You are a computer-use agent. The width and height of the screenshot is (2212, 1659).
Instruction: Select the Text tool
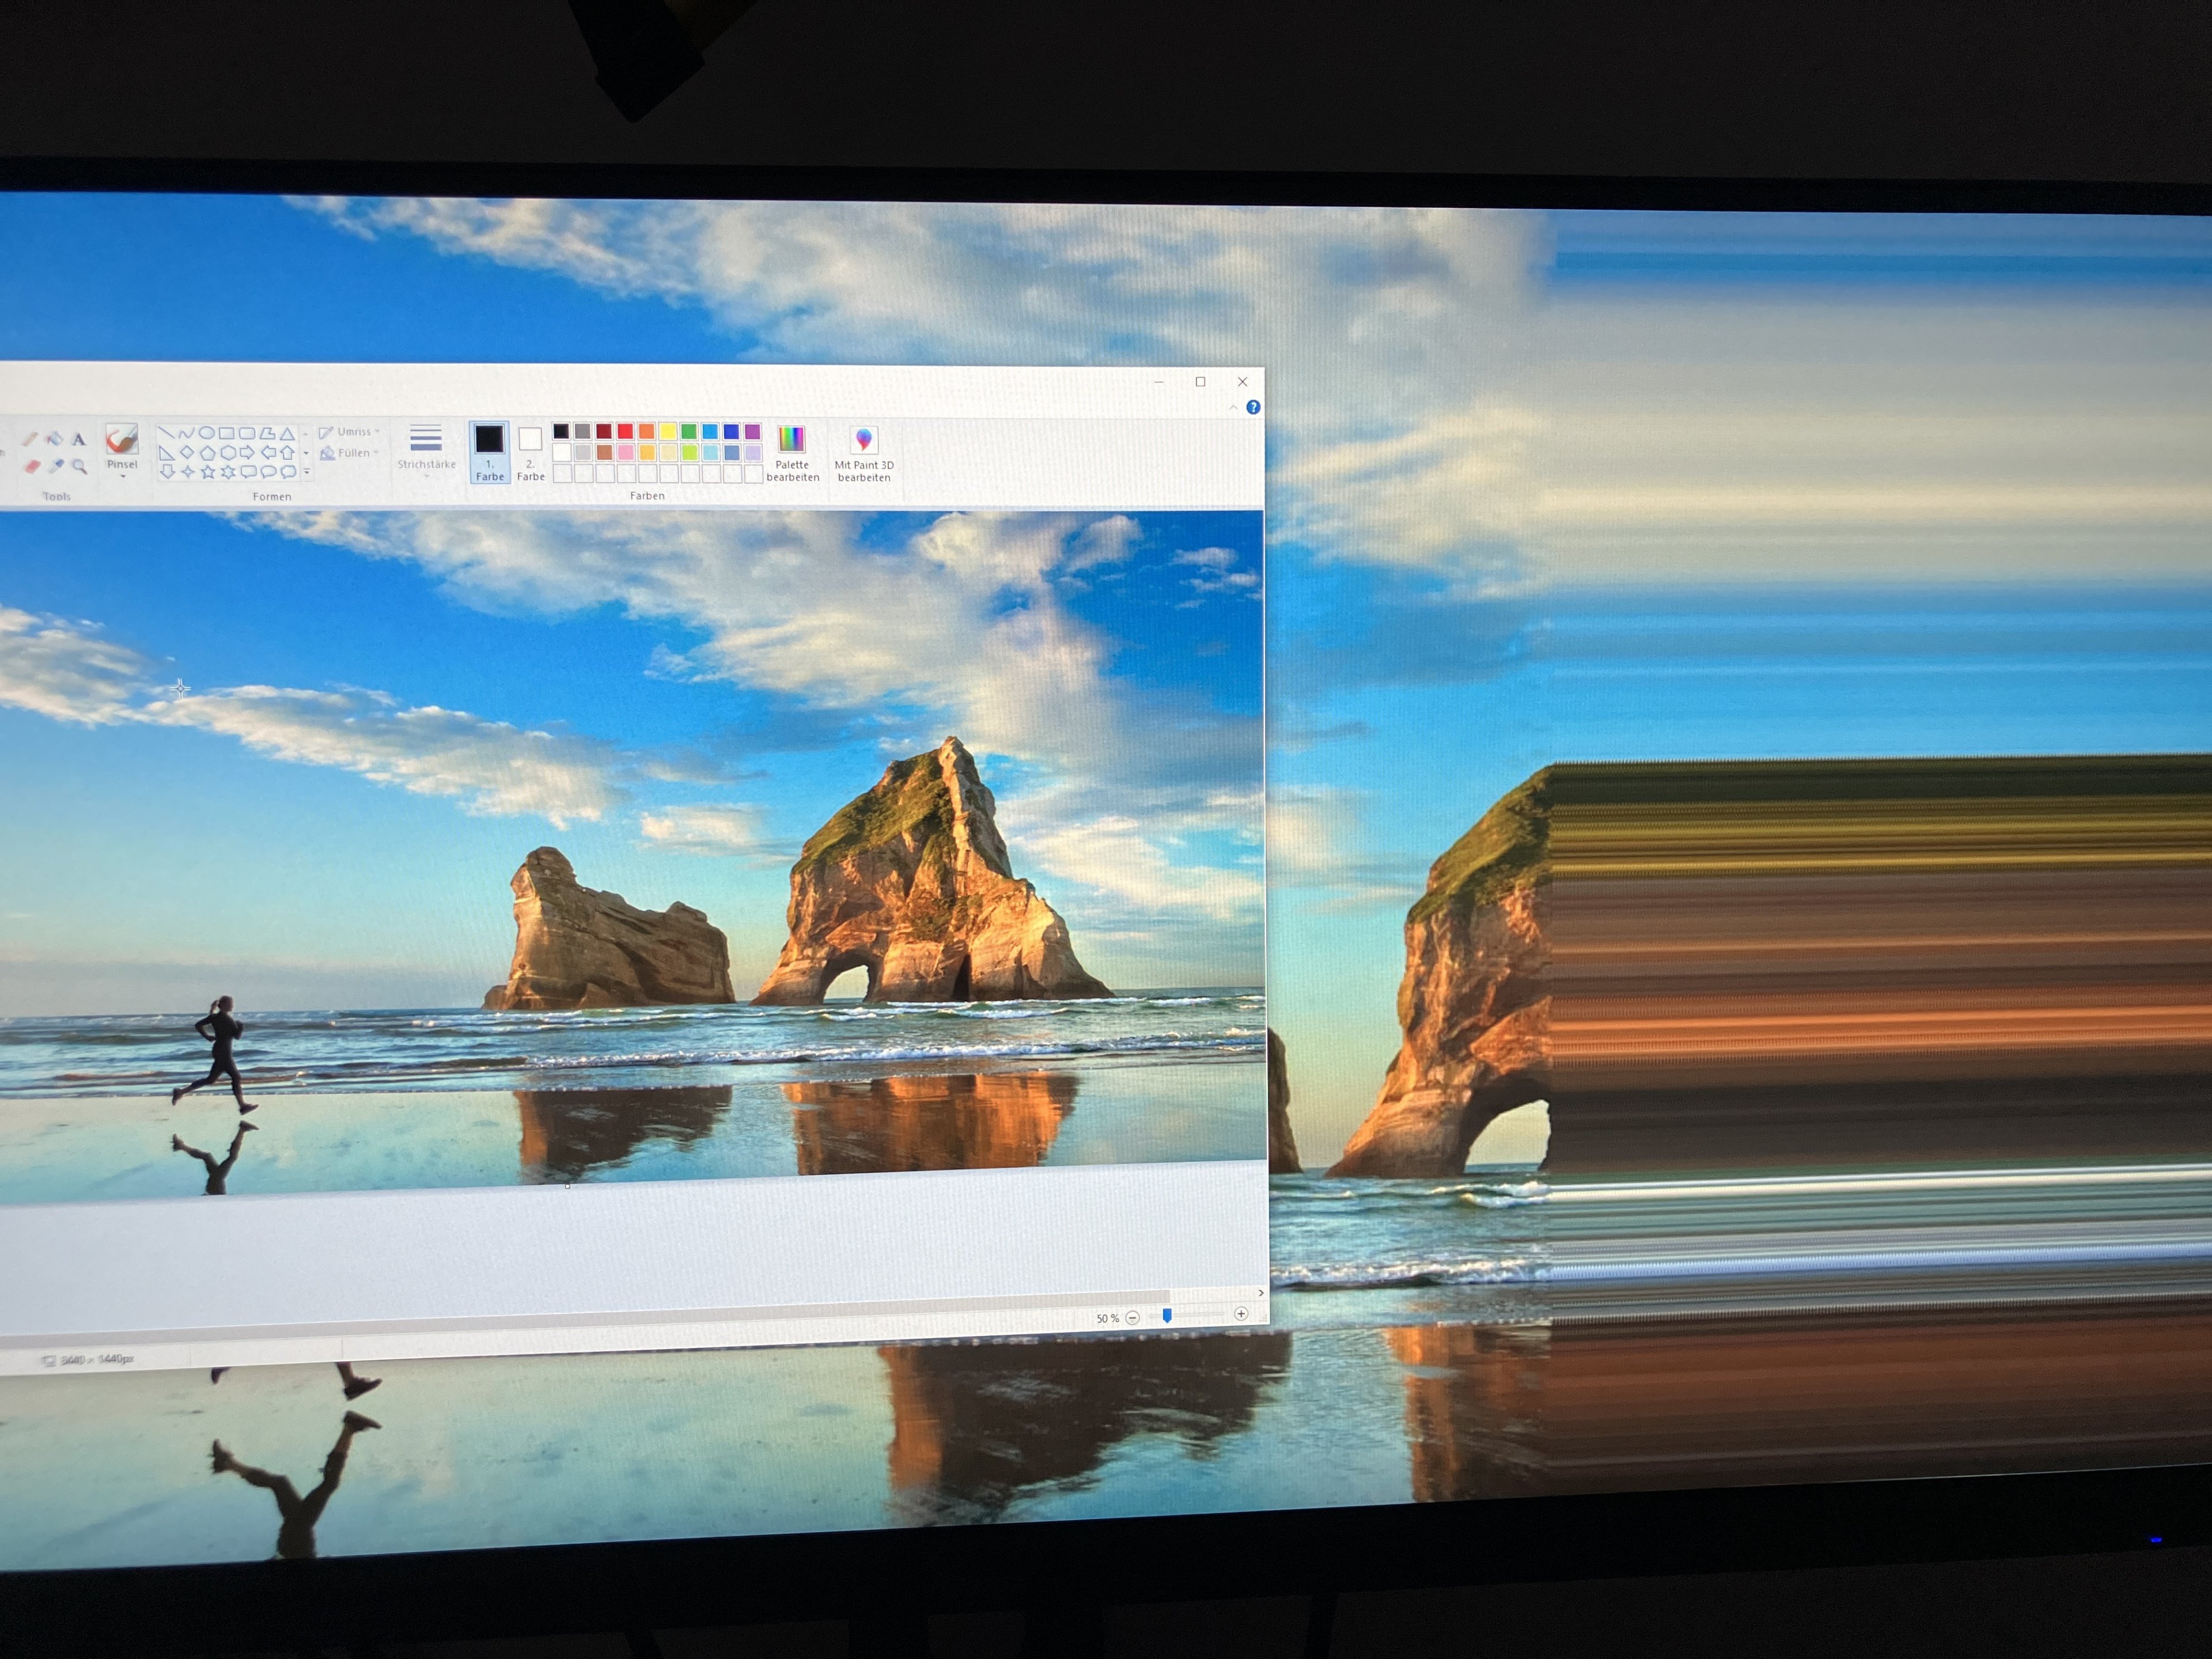pyautogui.click(x=79, y=439)
